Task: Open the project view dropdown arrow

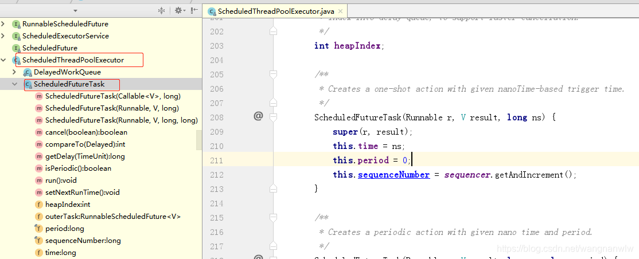Action: (75, 11)
